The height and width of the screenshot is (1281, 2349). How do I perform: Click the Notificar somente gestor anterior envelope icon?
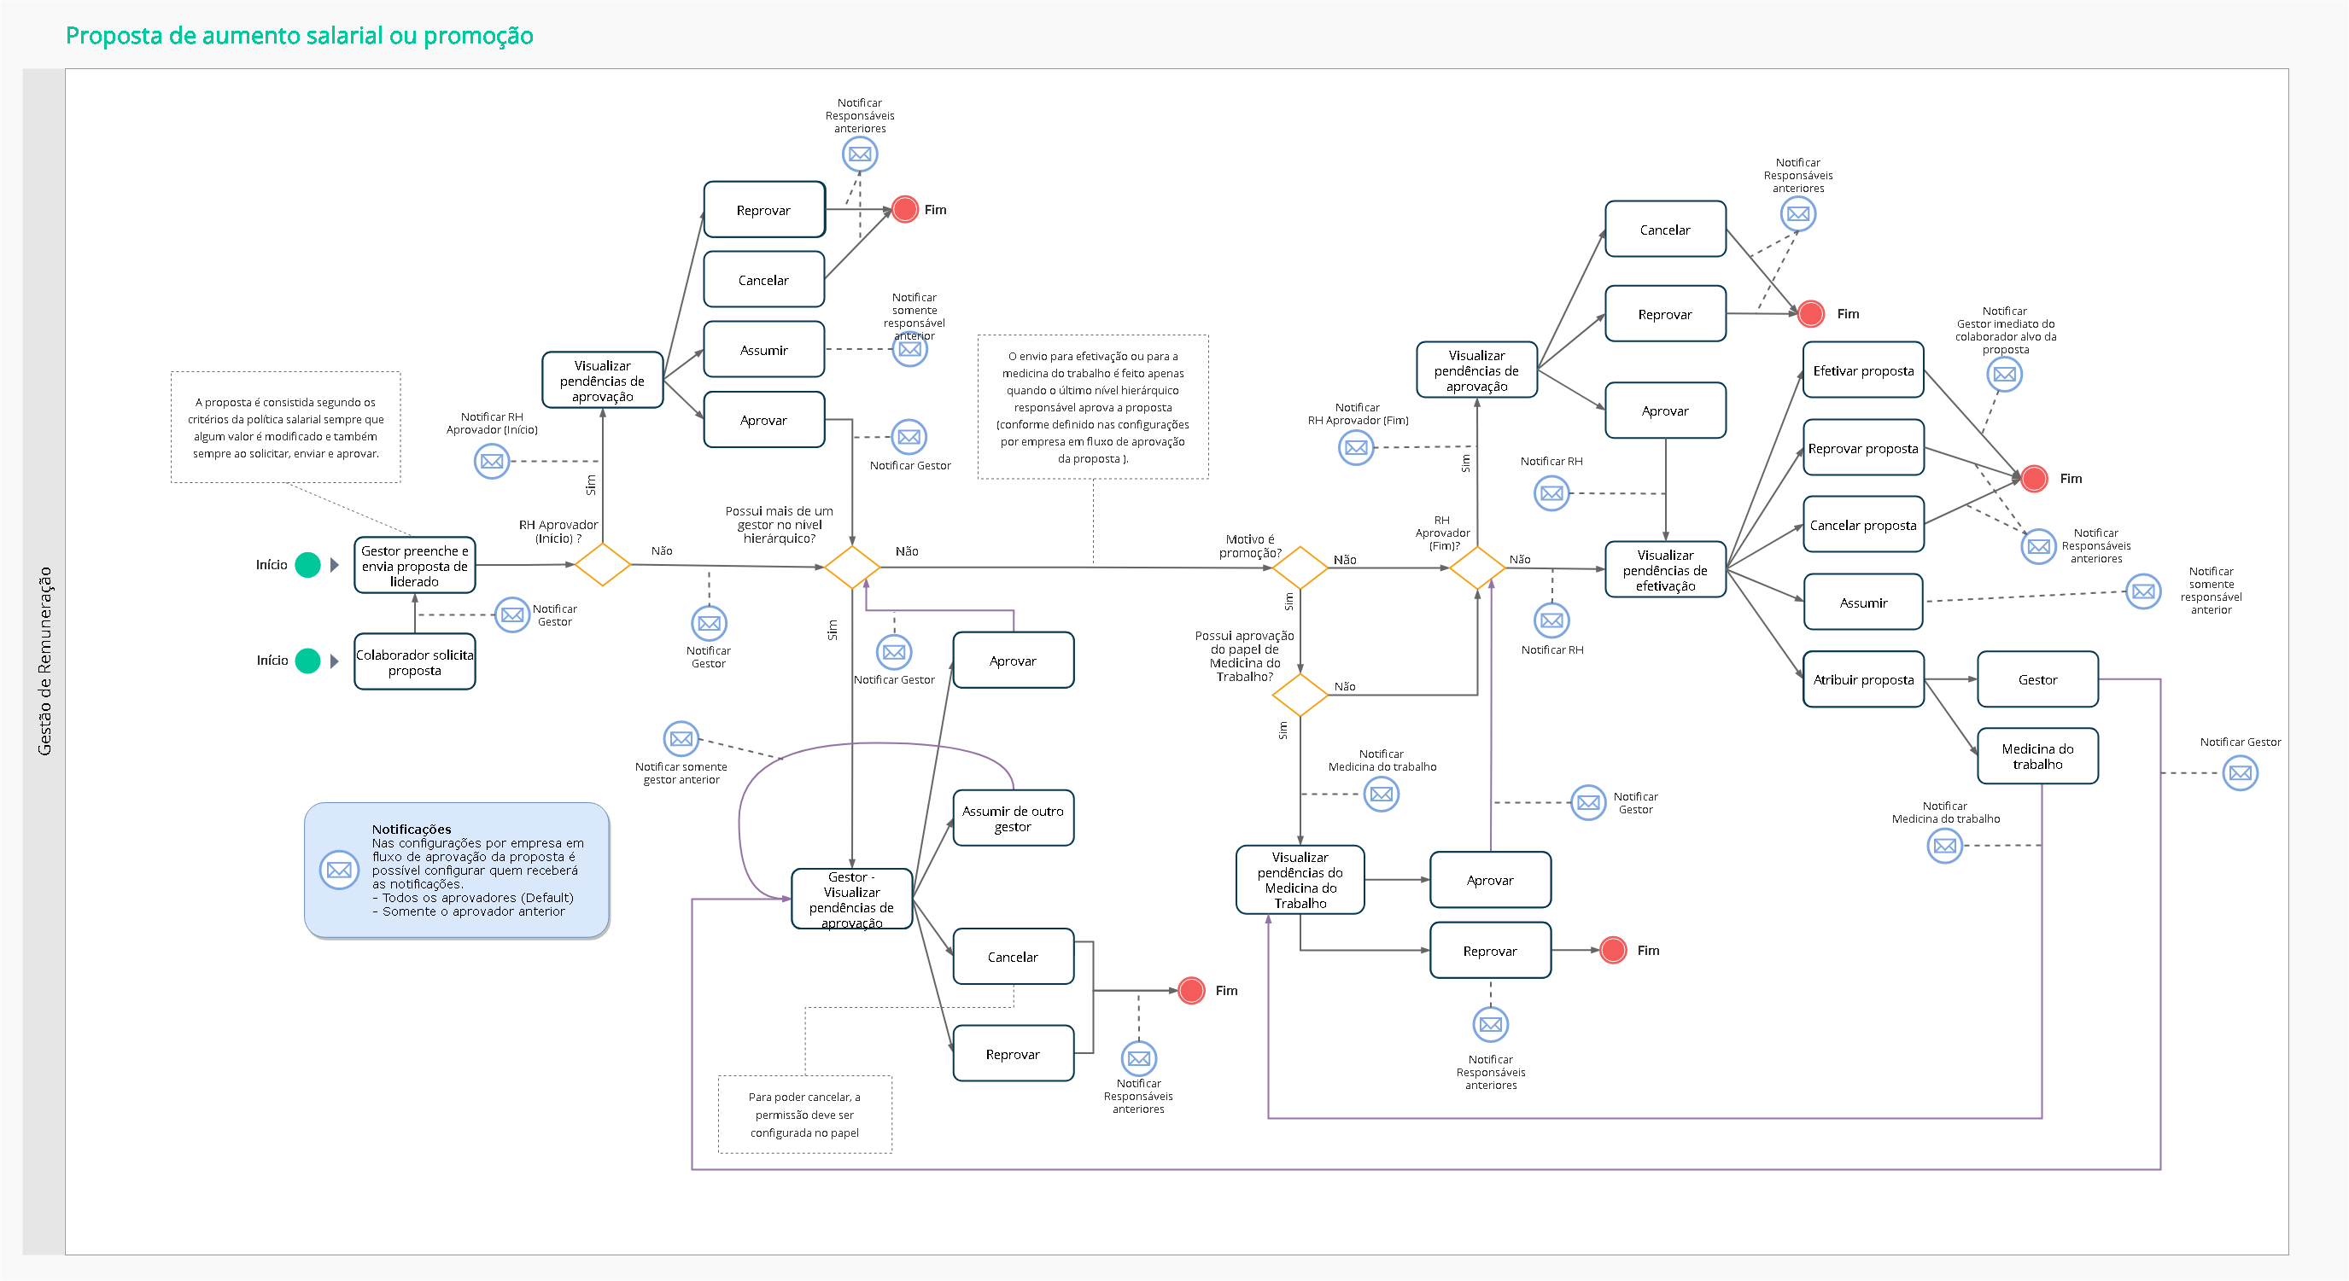[681, 739]
